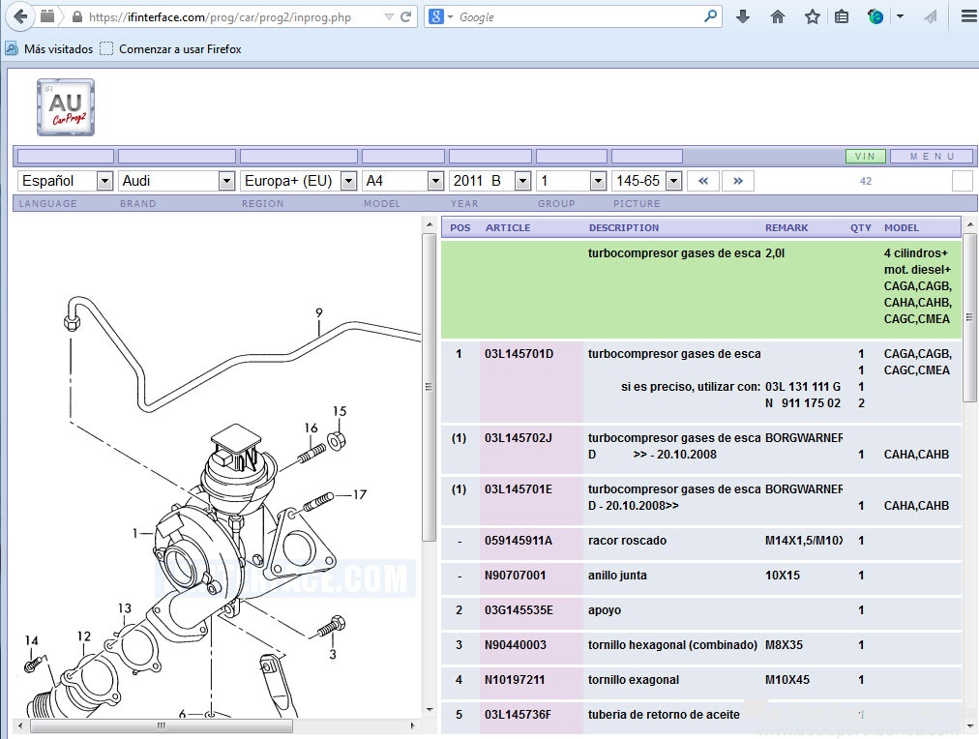The width and height of the screenshot is (979, 739).
Task: Click the globe extension icon
Action: (875, 16)
